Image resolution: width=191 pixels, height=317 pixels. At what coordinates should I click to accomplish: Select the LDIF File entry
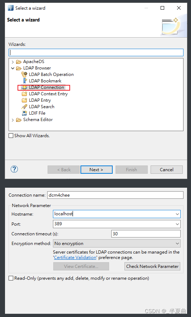coord(37,113)
